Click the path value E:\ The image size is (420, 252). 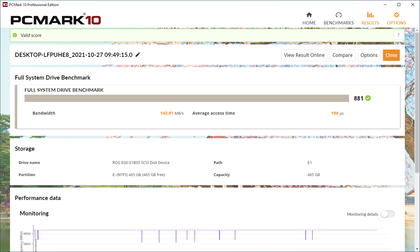pos(310,162)
